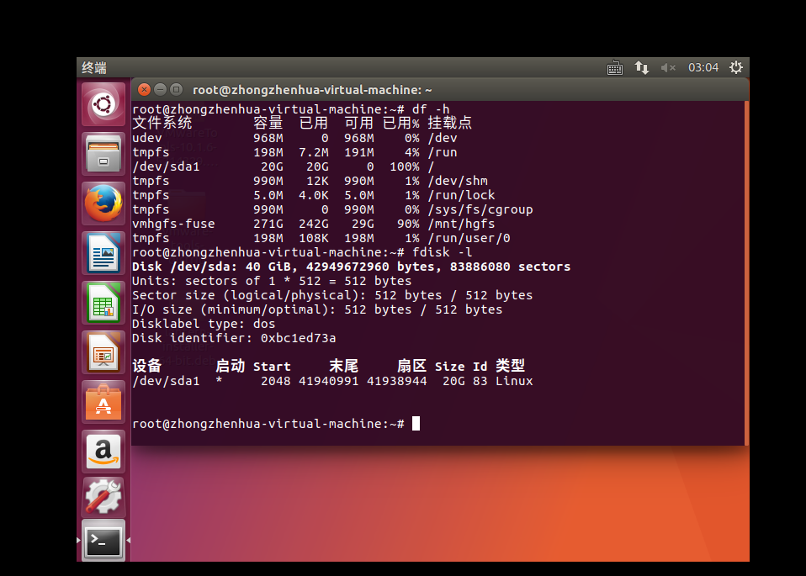Open the clock showing 03:04
Screen dimensions: 806x576
point(703,68)
